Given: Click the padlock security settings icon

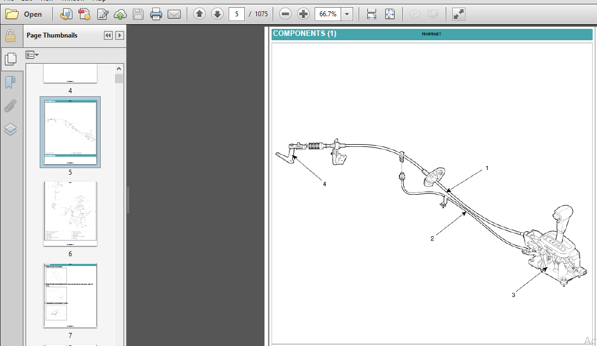Looking at the screenshot, I should coord(10,36).
